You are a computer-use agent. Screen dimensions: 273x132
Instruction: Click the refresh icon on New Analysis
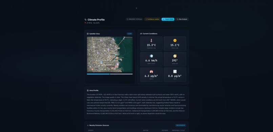[177, 19]
